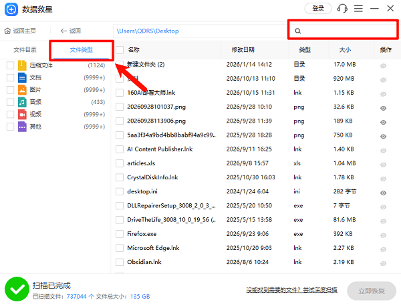This screenshot has height=306, width=401.
Task: Preview 20260928113906.png with eye icon
Action: pos(383,123)
